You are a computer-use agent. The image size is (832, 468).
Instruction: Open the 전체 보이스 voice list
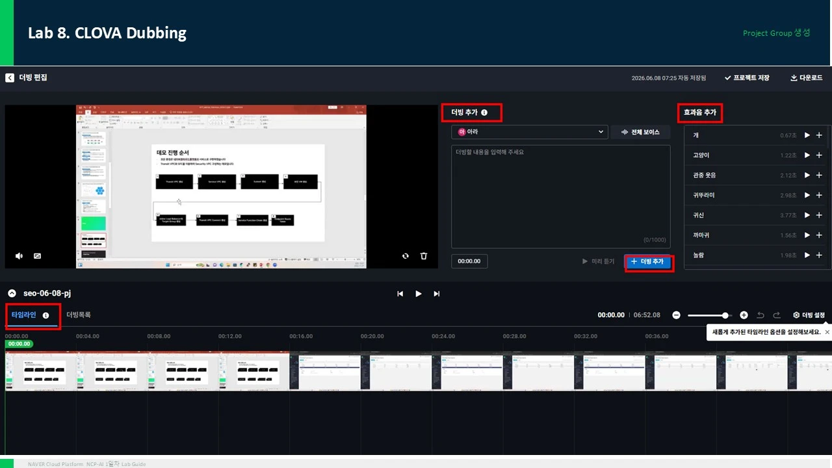coord(640,132)
